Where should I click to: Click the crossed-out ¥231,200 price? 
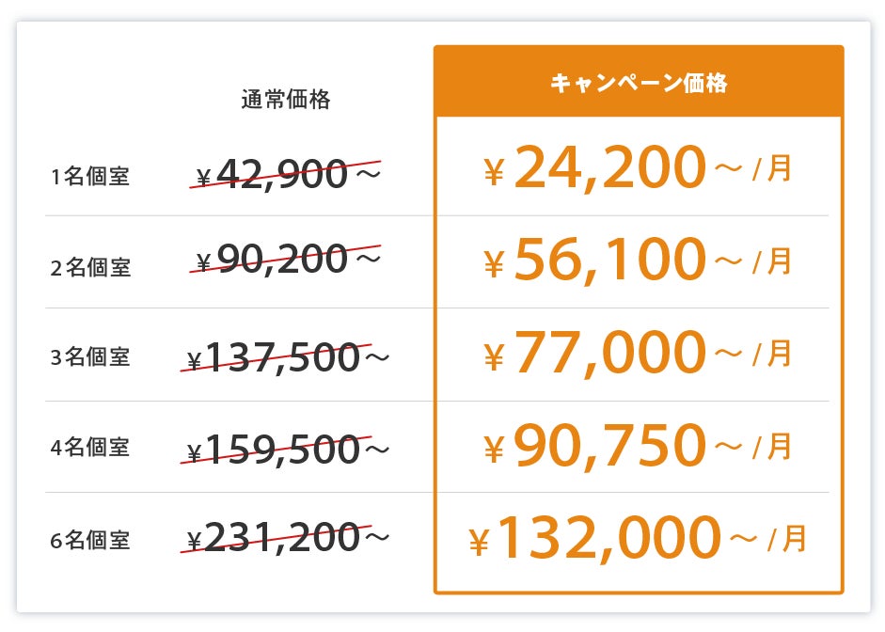[282, 537]
